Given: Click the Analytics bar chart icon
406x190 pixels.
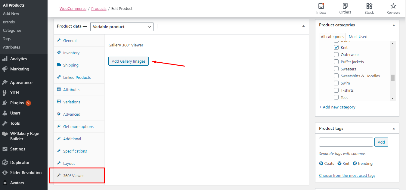Looking at the screenshot, I should point(5,59).
